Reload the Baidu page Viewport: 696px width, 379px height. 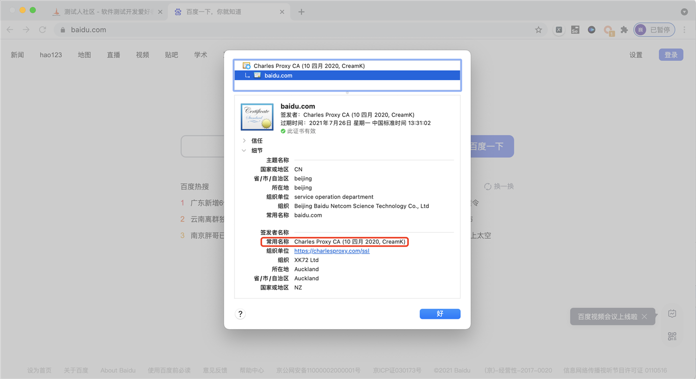point(42,30)
